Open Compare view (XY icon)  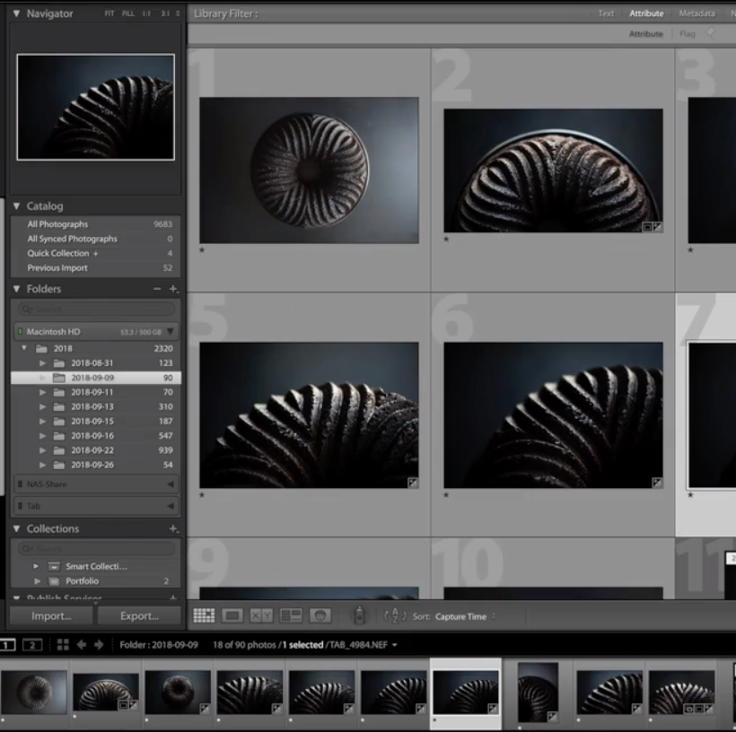pos(261,615)
